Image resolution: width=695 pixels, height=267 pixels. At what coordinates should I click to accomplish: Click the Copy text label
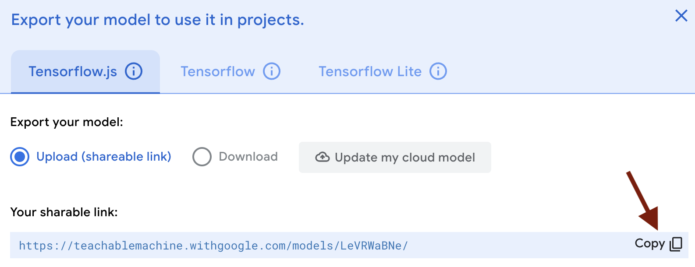click(x=649, y=243)
